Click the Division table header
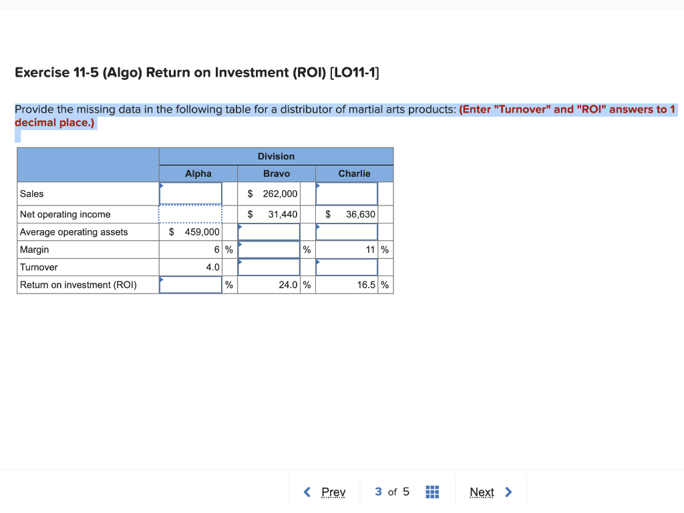 tap(276, 156)
